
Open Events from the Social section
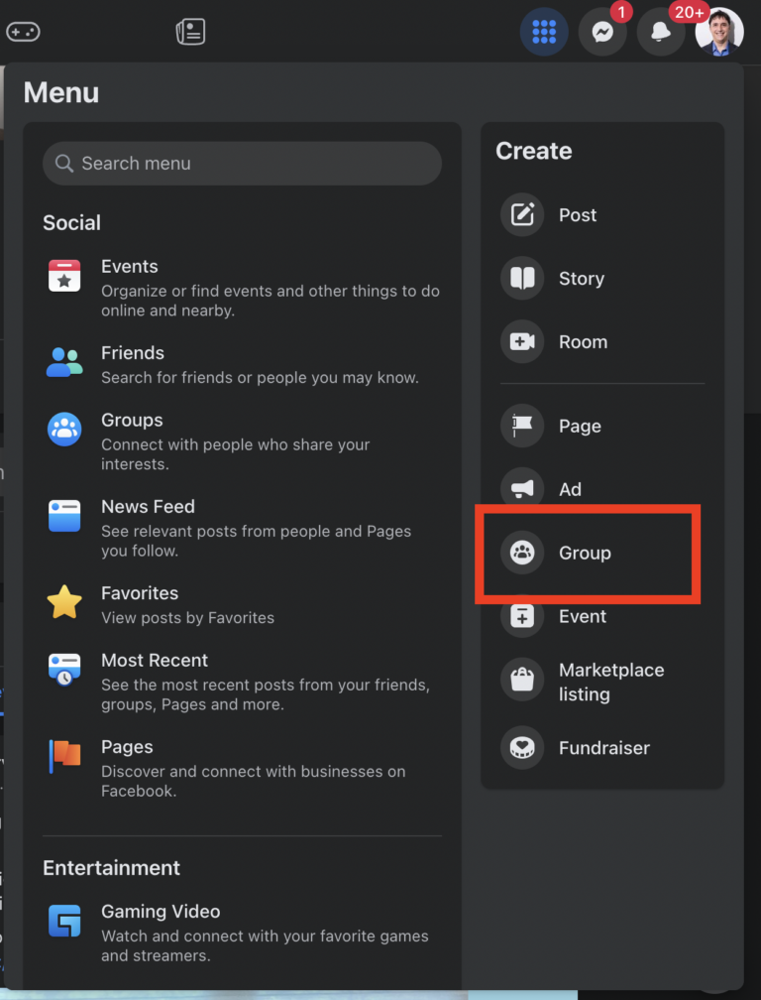coord(64,277)
